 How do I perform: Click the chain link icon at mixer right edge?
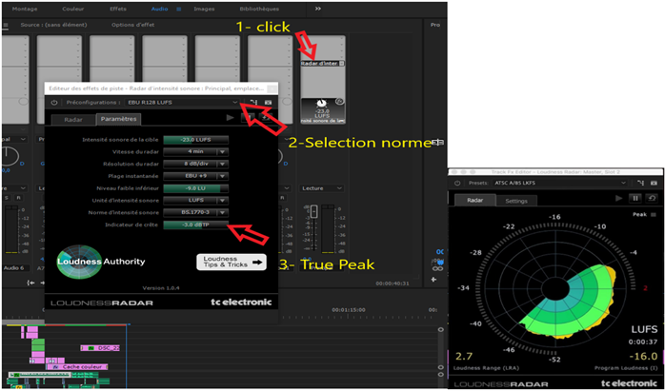coord(439,267)
